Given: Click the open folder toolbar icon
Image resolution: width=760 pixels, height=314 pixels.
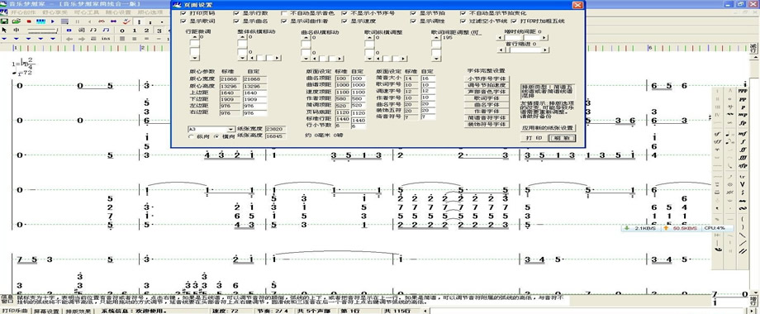Looking at the screenshot, I should (16, 21).
